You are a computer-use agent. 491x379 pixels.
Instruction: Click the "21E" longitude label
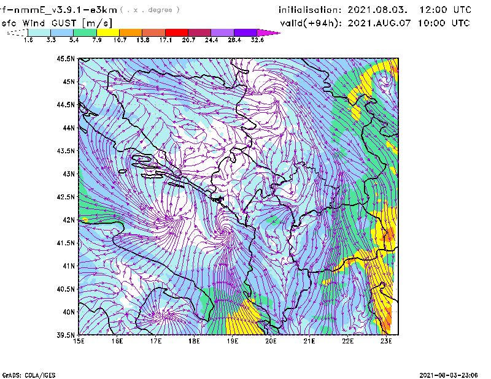click(x=309, y=341)
